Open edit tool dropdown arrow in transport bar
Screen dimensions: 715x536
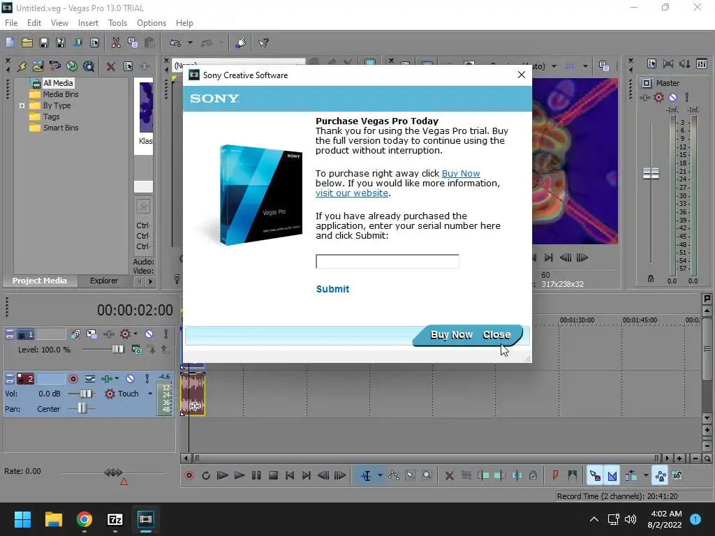coord(380,476)
